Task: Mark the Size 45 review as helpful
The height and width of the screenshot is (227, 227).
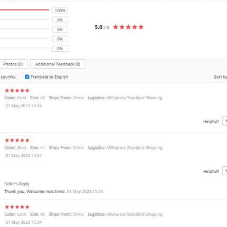Action: point(224,121)
